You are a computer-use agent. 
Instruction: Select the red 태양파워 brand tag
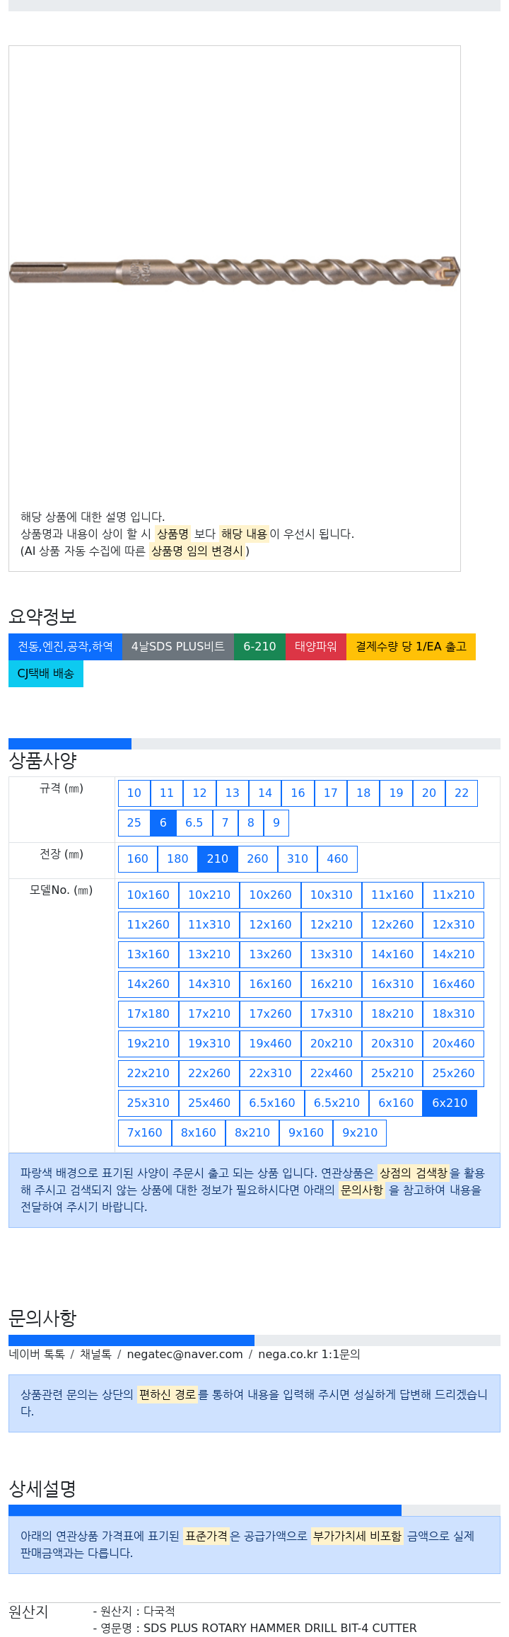coord(316,647)
